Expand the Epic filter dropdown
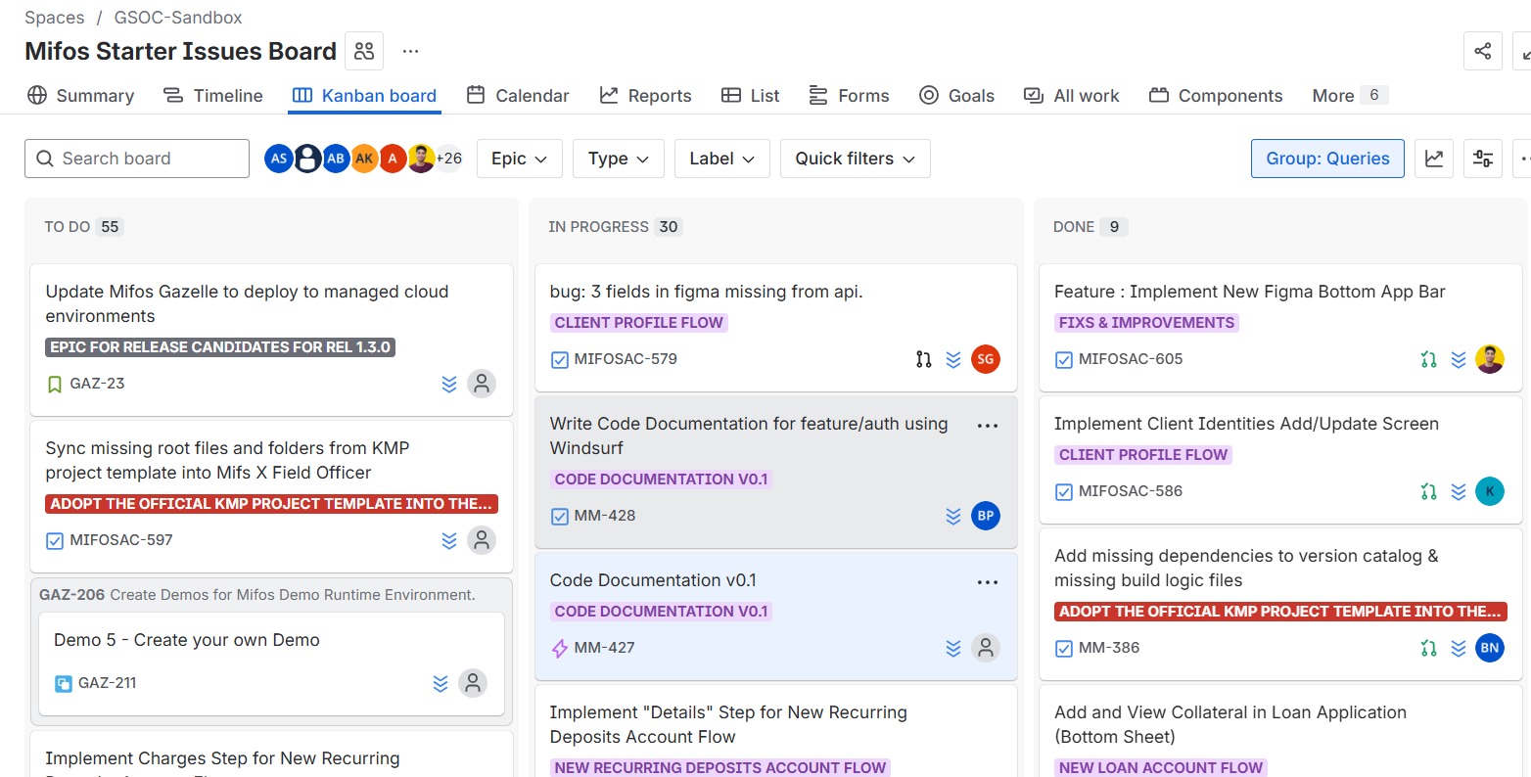The height and width of the screenshot is (777, 1531). click(519, 159)
